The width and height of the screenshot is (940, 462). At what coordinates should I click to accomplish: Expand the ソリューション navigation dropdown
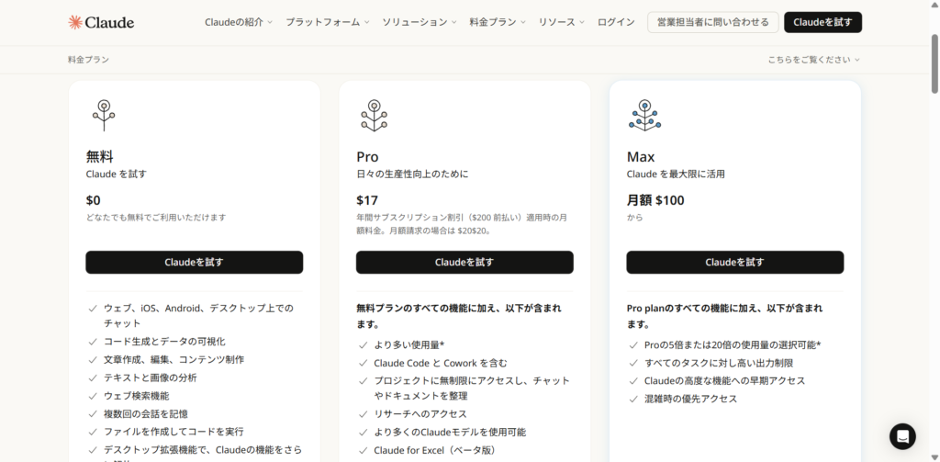[x=420, y=22]
